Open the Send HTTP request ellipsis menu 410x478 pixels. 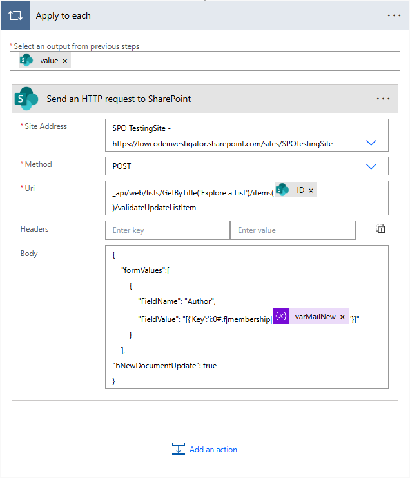click(x=383, y=99)
